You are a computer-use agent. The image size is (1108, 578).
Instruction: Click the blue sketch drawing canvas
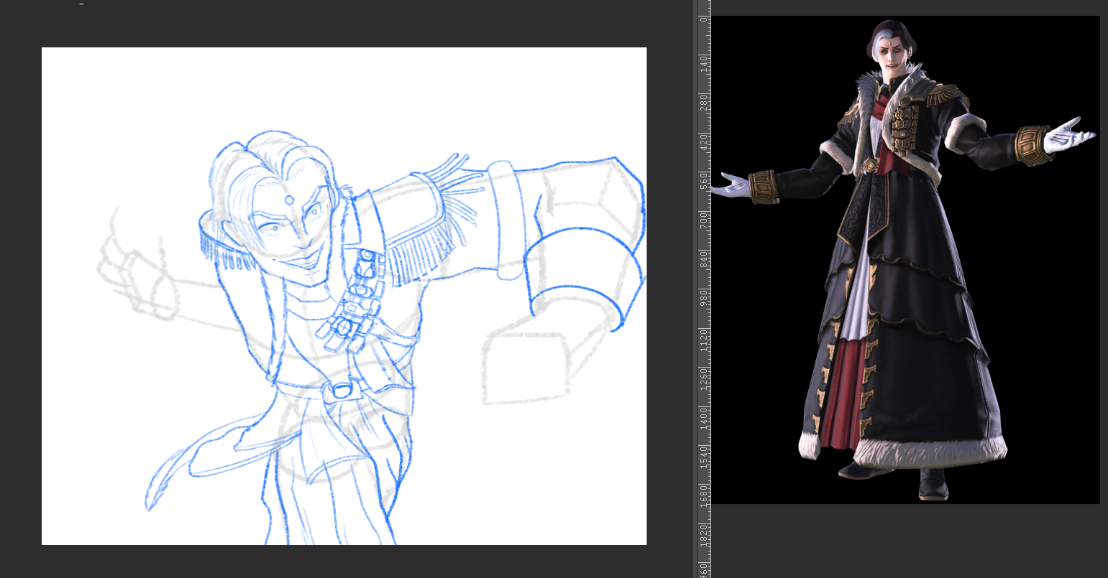coord(344,296)
